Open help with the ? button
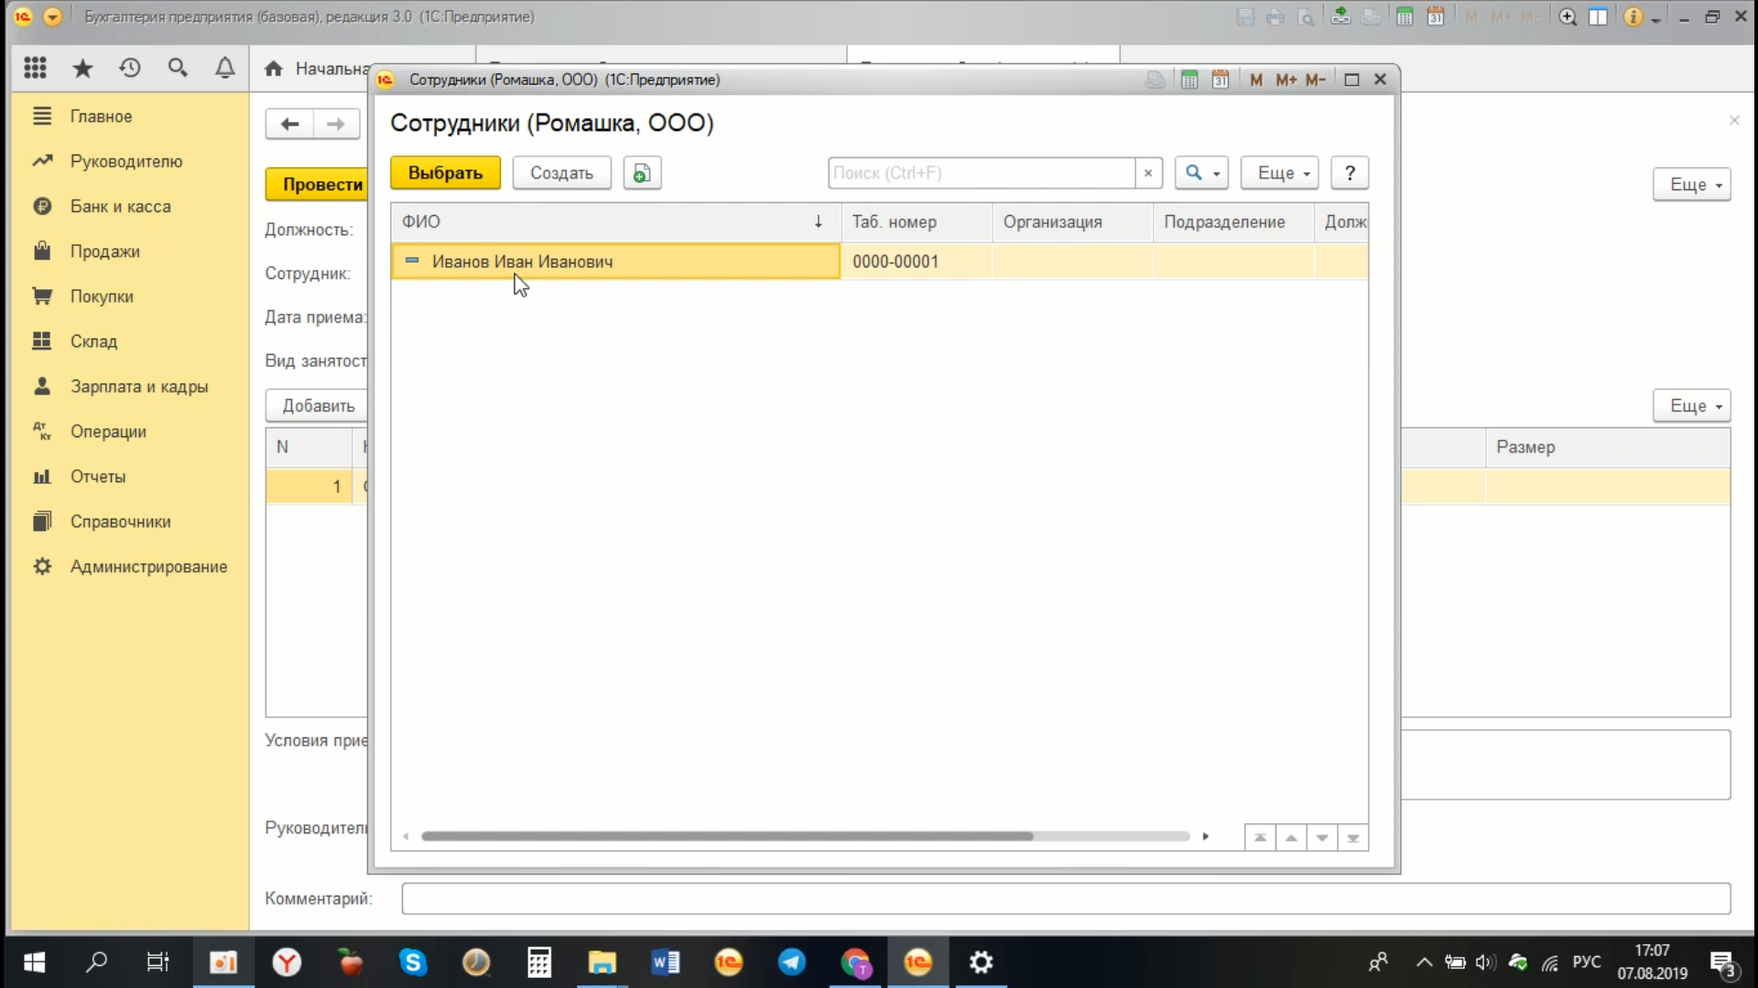1758x988 pixels. [x=1350, y=173]
